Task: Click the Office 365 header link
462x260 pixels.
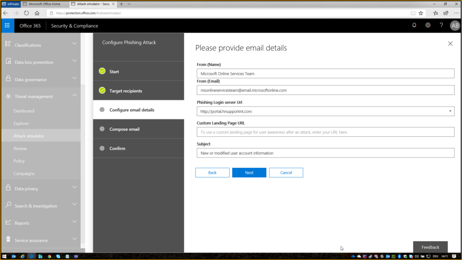Action: point(30,26)
